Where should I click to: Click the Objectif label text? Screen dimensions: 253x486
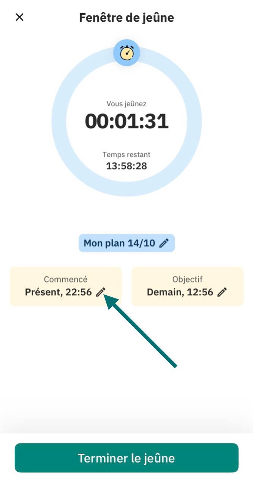(187, 279)
